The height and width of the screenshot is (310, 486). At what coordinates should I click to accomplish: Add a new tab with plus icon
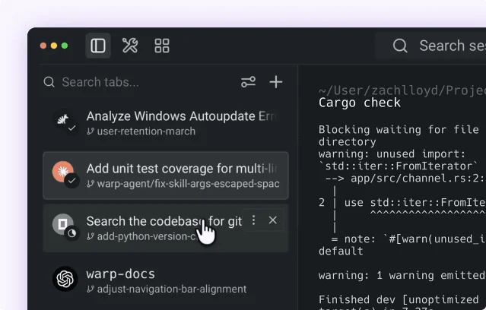(x=275, y=82)
